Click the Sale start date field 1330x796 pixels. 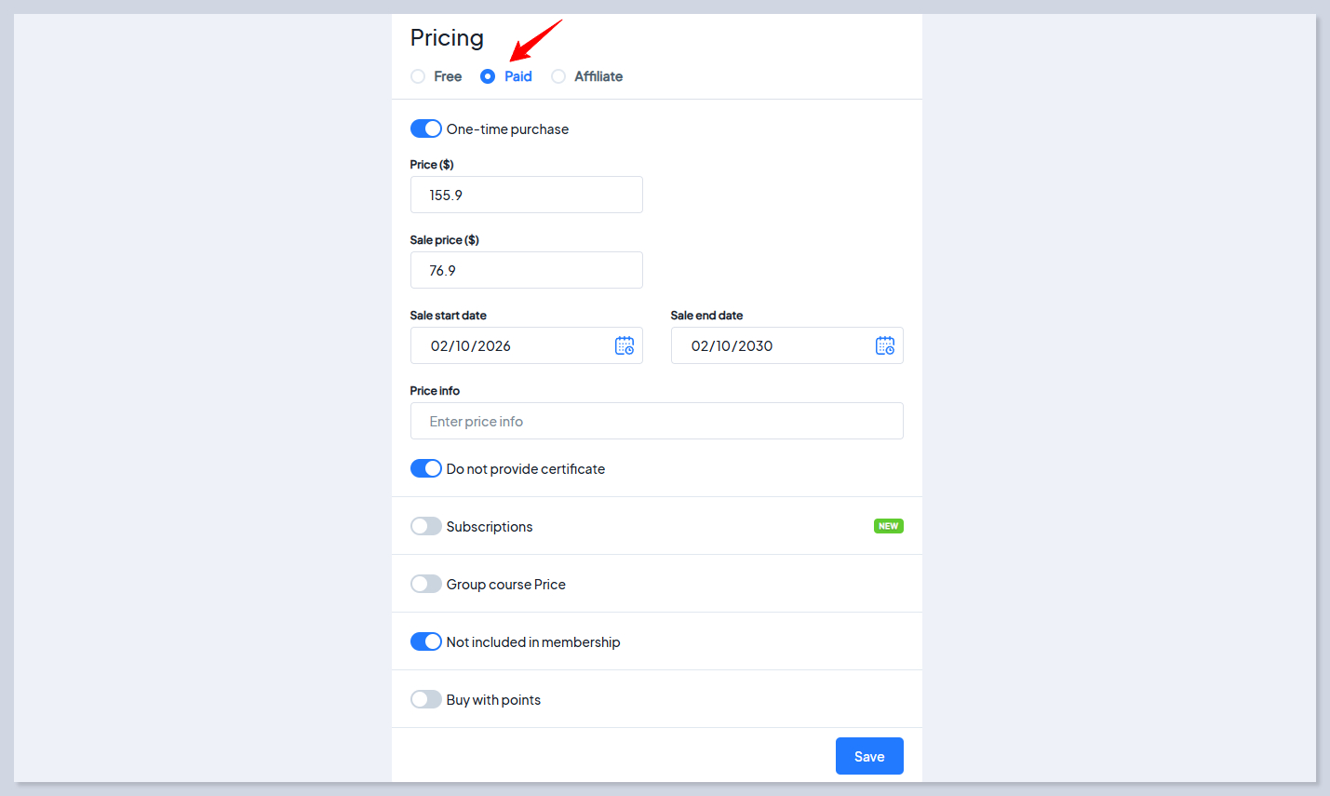[x=512, y=345]
